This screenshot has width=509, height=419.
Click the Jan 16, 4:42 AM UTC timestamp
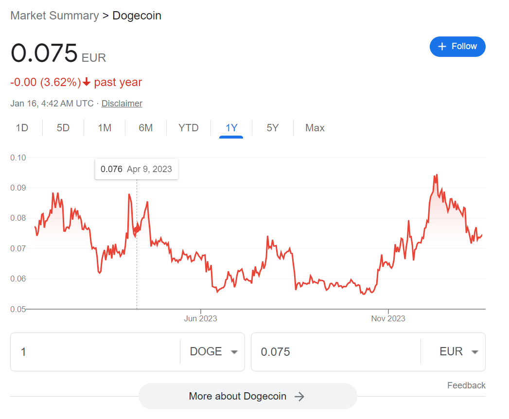(x=52, y=103)
